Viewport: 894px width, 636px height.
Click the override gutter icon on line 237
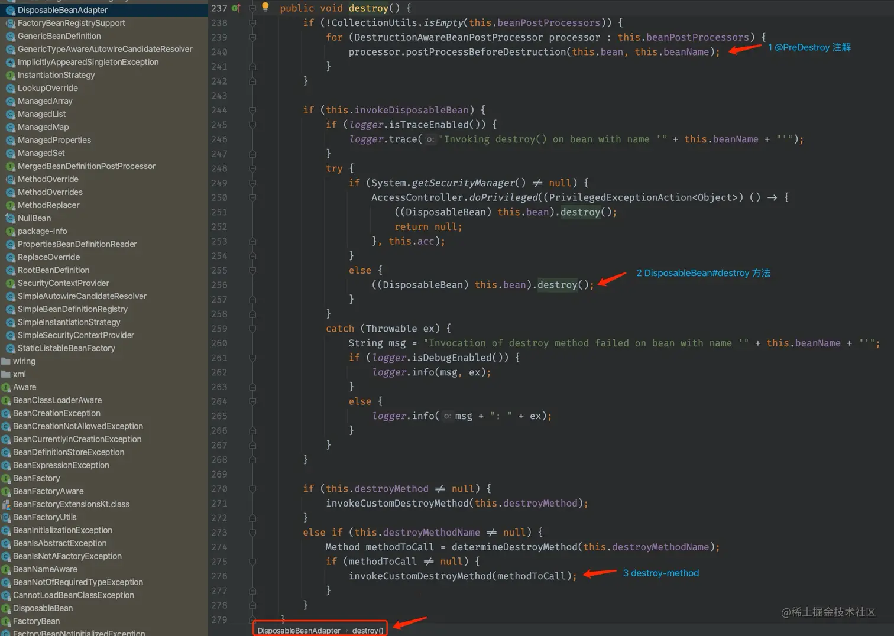click(x=235, y=8)
